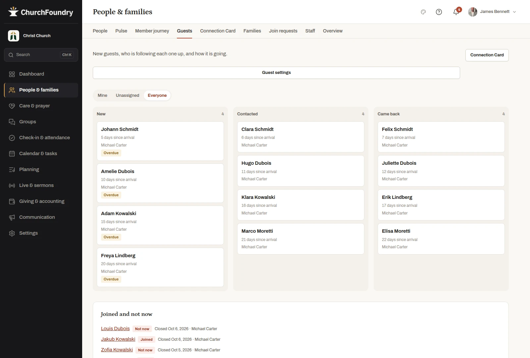Click James Bennett's avatar photo

[x=473, y=12]
